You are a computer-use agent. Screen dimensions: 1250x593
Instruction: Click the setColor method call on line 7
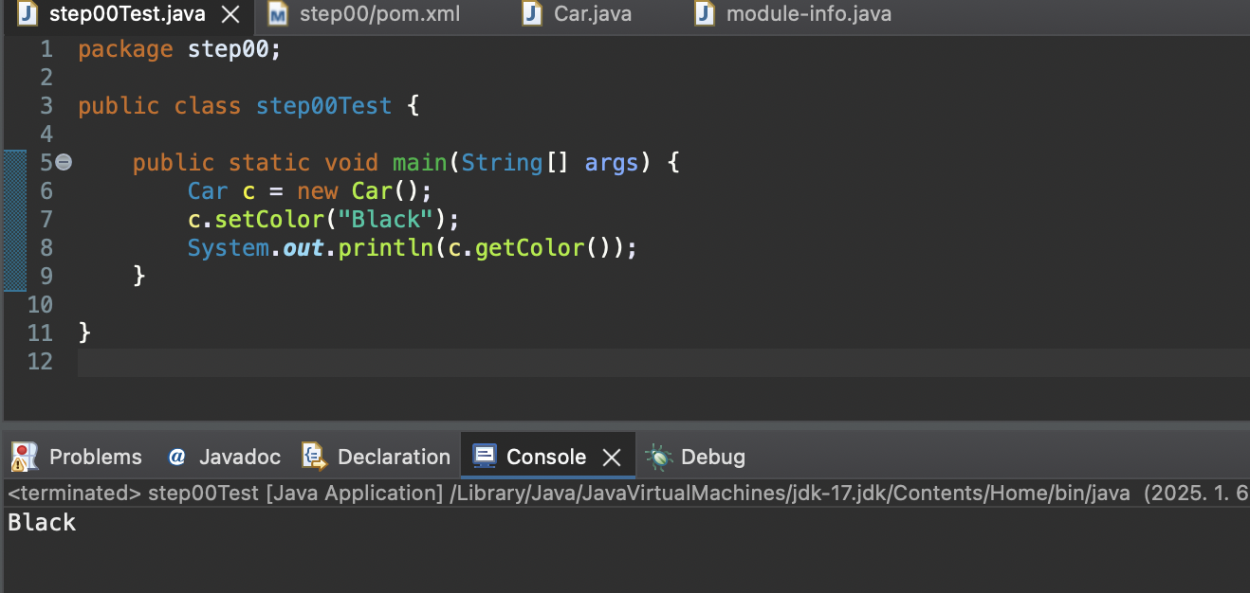pos(269,220)
